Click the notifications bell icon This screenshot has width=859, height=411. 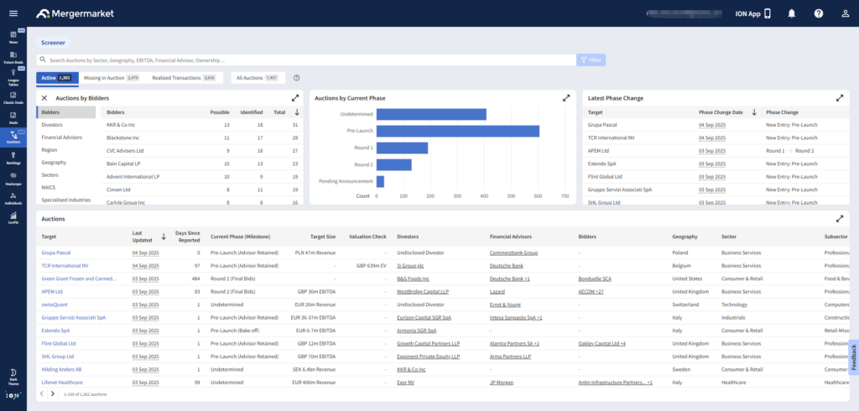point(791,13)
